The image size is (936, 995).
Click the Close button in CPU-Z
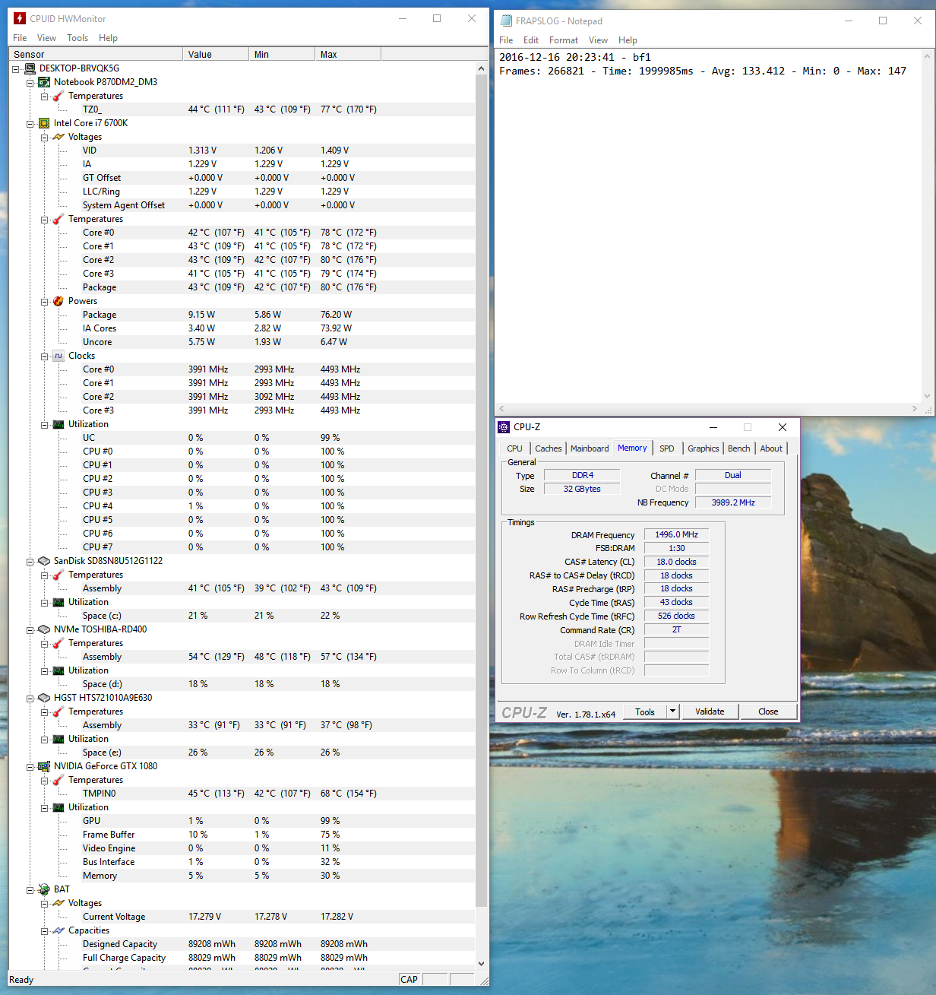pyautogui.click(x=768, y=711)
